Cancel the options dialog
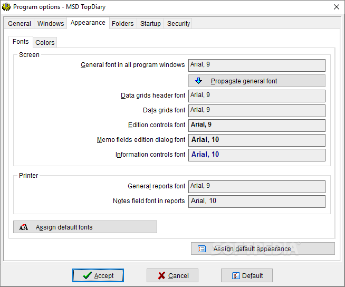Image resolution: width=345 pixels, height=287 pixels. click(172, 275)
